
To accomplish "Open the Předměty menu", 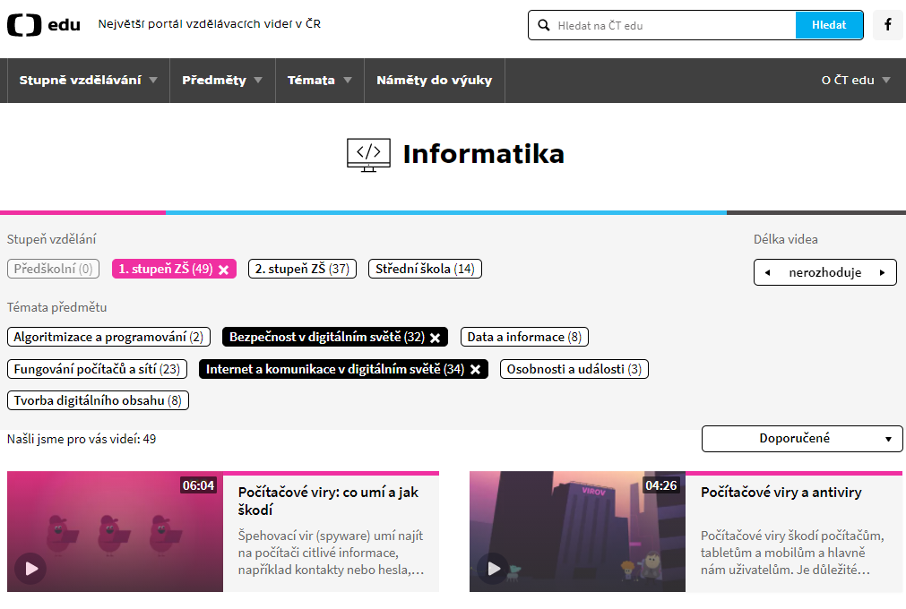I will (221, 81).
